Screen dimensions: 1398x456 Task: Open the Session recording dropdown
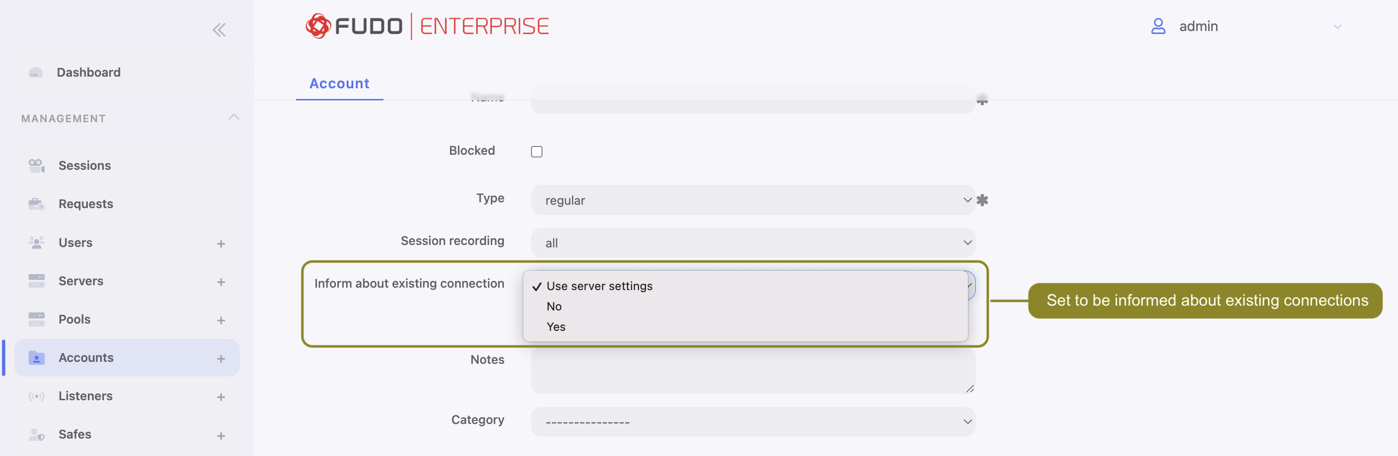[x=752, y=243]
